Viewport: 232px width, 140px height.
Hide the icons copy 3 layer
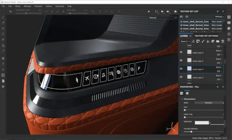[181, 77]
